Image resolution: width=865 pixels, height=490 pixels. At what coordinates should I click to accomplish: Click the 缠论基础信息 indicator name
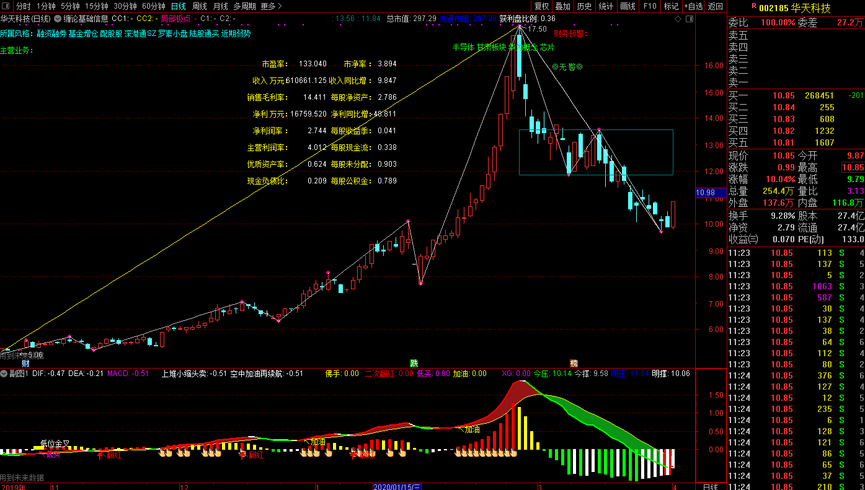coord(86,19)
